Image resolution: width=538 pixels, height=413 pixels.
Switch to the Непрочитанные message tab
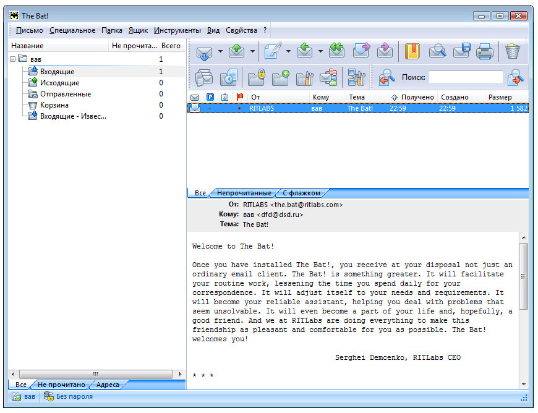point(244,193)
